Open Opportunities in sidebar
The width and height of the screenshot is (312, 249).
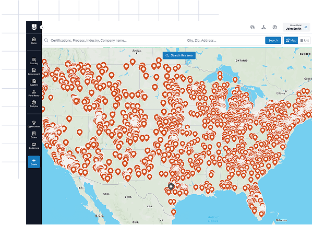(34, 124)
